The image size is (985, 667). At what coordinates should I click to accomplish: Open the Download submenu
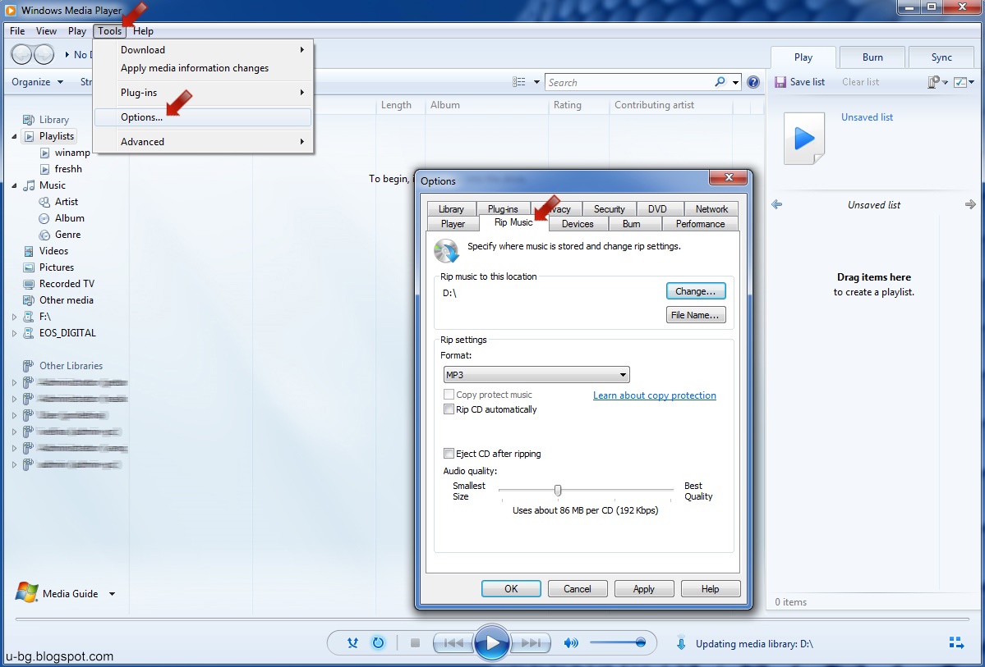pos(203,49)
